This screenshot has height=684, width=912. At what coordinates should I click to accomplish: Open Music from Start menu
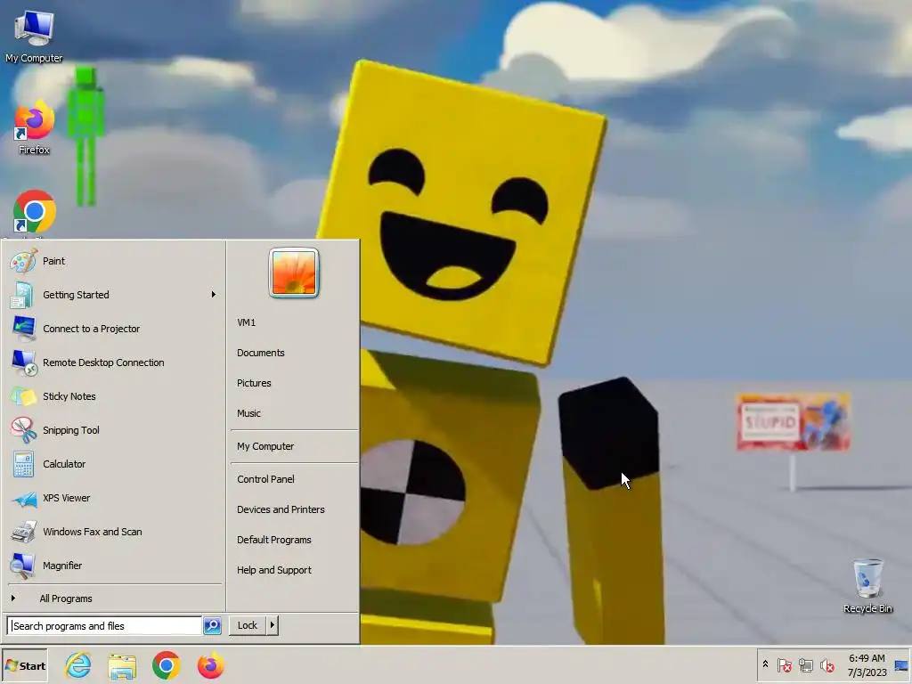[x=248, y=413]
